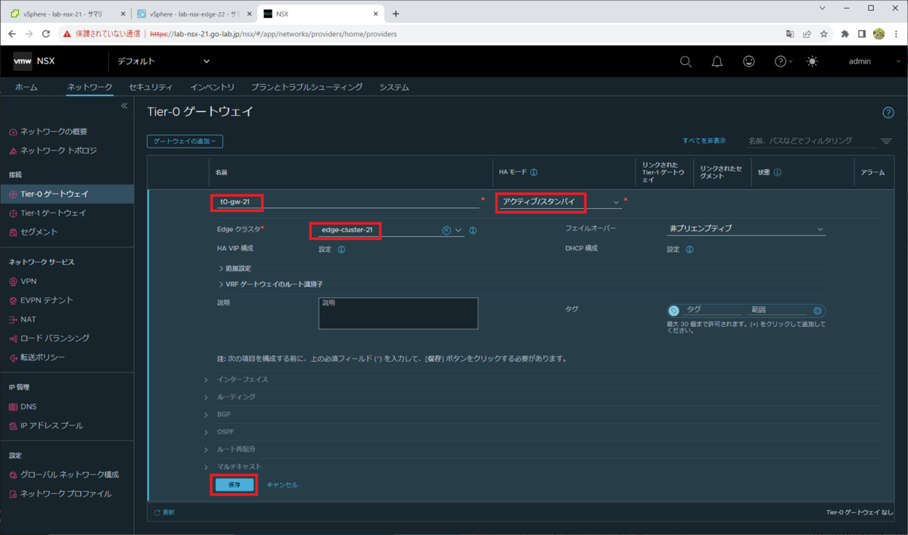This screenshot has height=535, width=908.
Task: Reload the browser page
Action: tap(46, 34)
